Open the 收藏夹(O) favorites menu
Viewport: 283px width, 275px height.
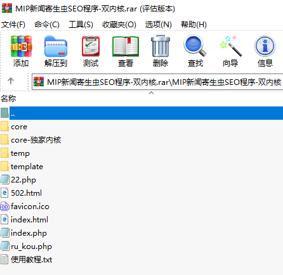119,25
